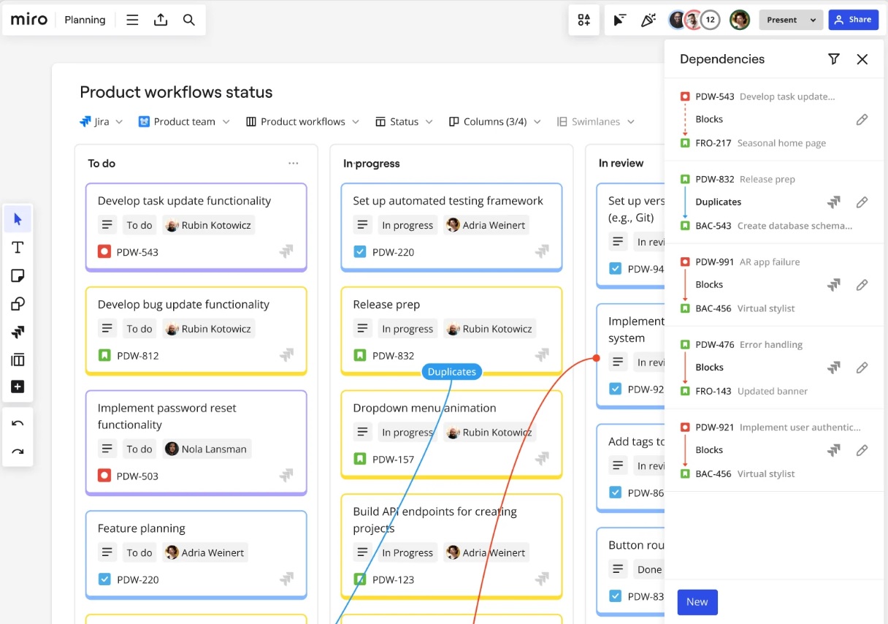The width and height of the screenshot is (888, 624).
Task: Click Jira icon on PDW-157 card
Action: 542,459
